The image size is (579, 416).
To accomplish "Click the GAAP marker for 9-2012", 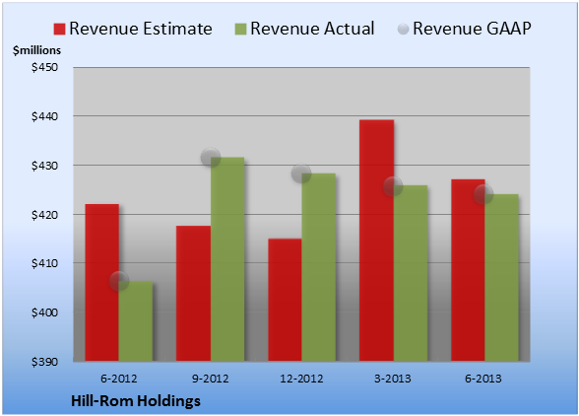I will pos(211,158).
